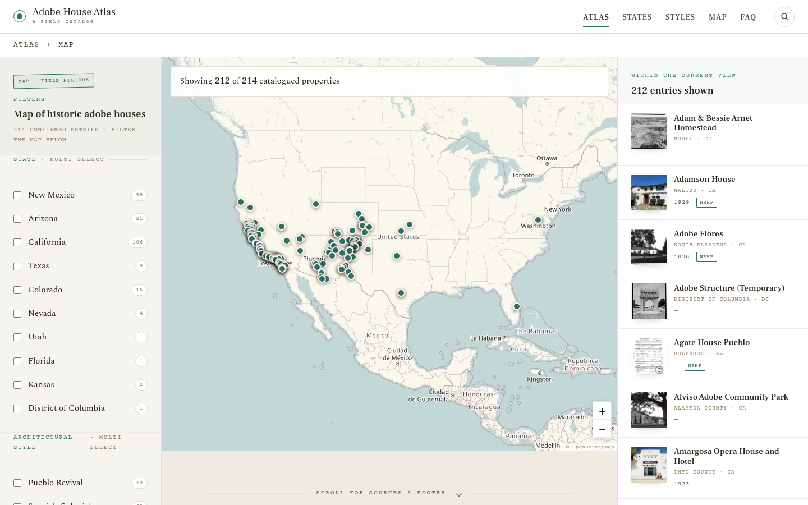Screen dimensions: 808x505
Task: Click the Adamson House thumbnail photo
Action: [x=649, y=192]
